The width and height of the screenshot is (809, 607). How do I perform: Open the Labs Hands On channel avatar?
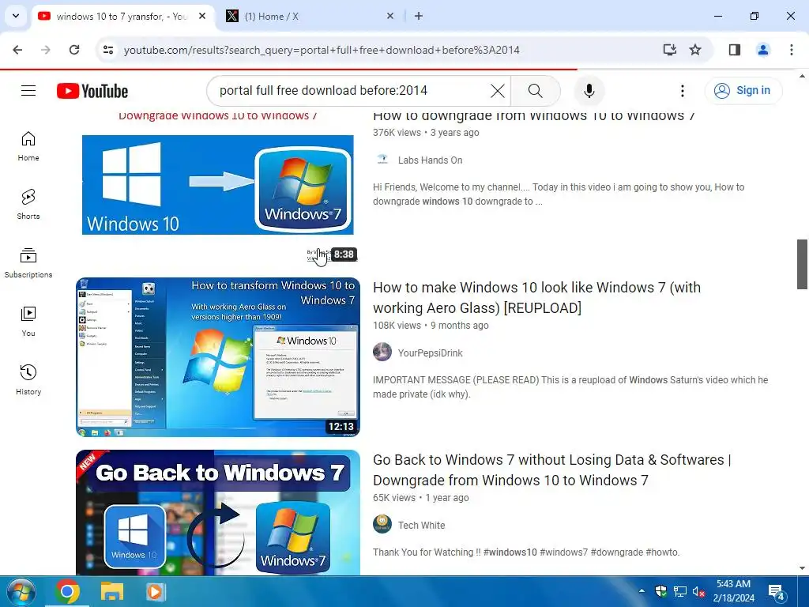tap(382, 160)
